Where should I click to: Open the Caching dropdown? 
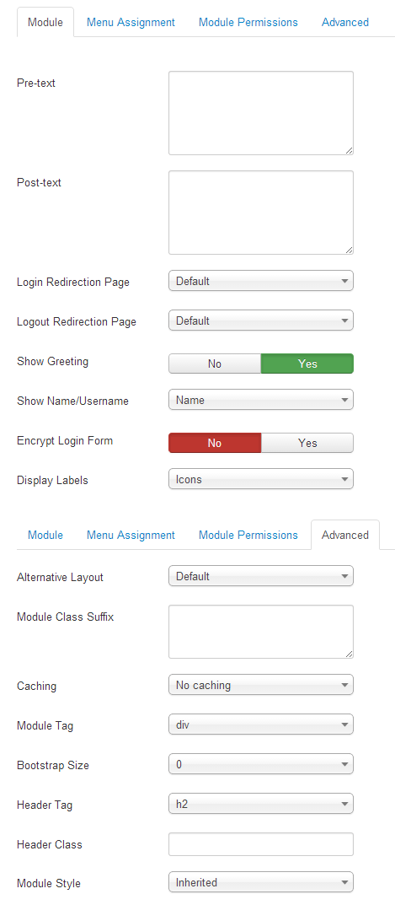click(261, 684)
